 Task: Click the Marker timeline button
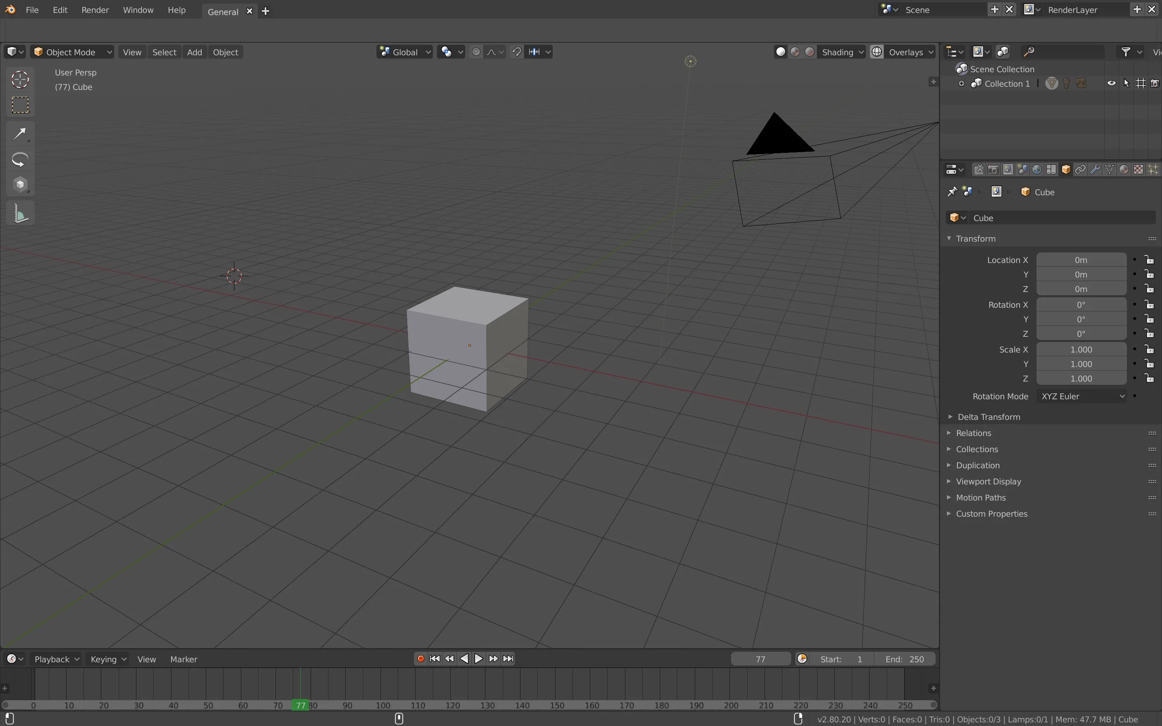(184, 659)
